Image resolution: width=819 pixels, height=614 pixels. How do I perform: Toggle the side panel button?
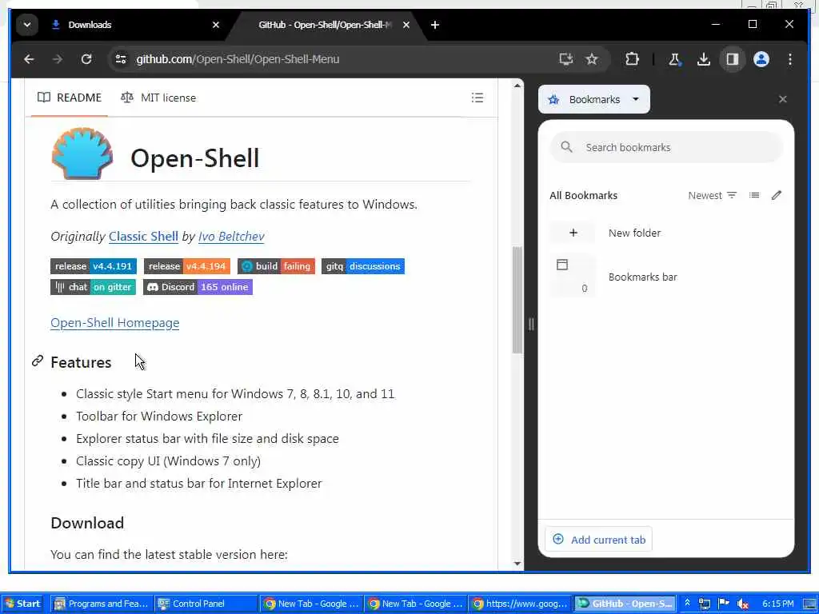[733, 59]
